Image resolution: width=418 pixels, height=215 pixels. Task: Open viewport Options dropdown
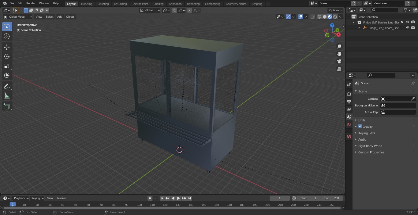[x=336, y=10]
